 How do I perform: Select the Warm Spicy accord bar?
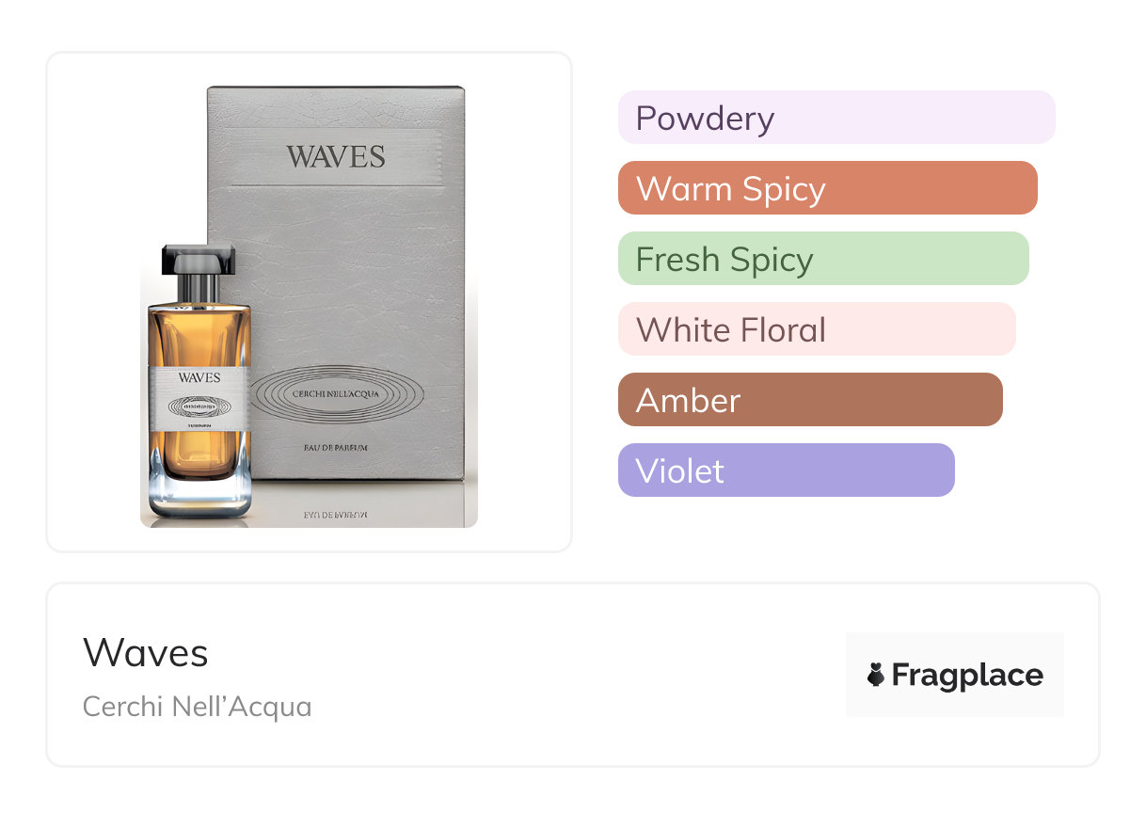(x=828, y=188)
